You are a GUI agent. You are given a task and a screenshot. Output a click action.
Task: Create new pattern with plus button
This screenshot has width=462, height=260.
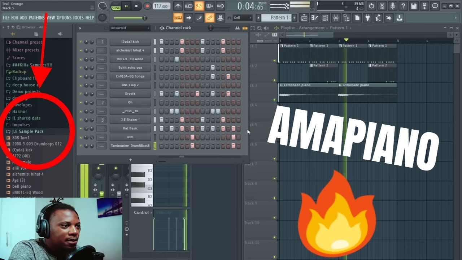pyautogui.click(x=295, y=18)
